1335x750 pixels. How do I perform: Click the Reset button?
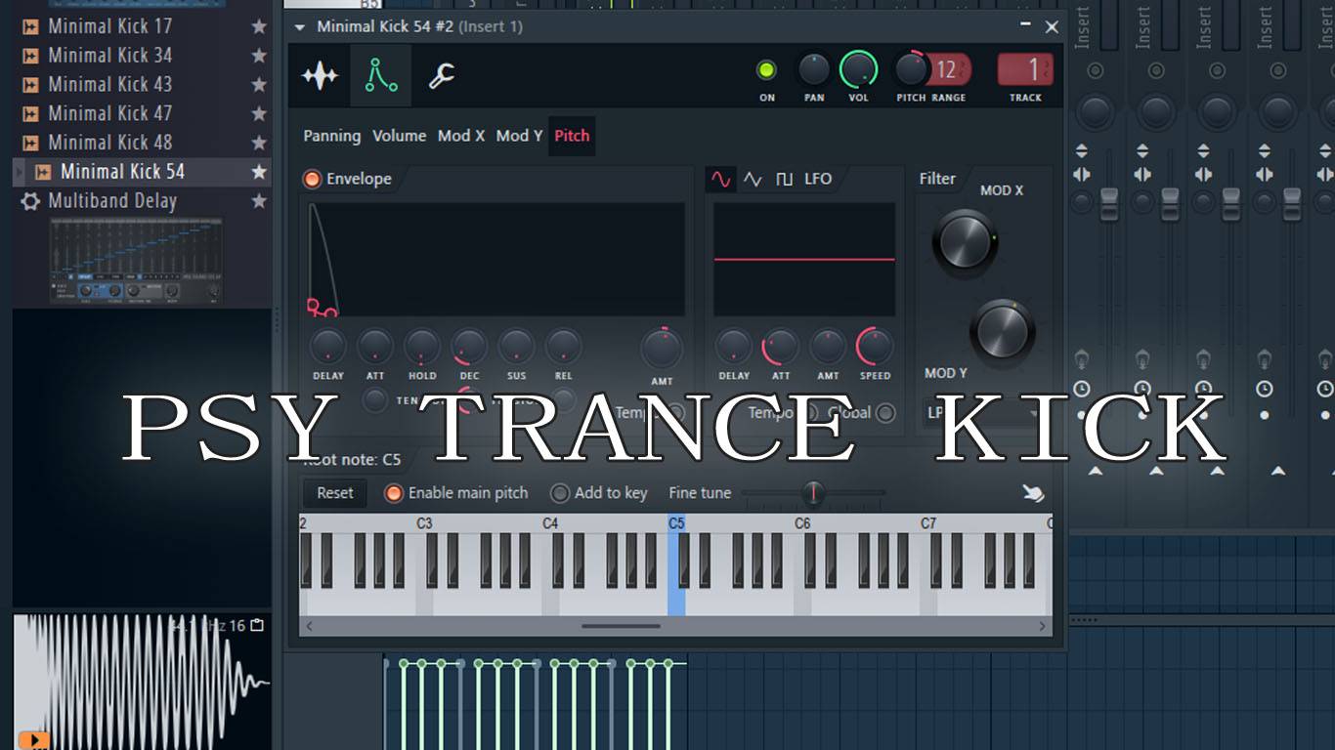[335, 493]
